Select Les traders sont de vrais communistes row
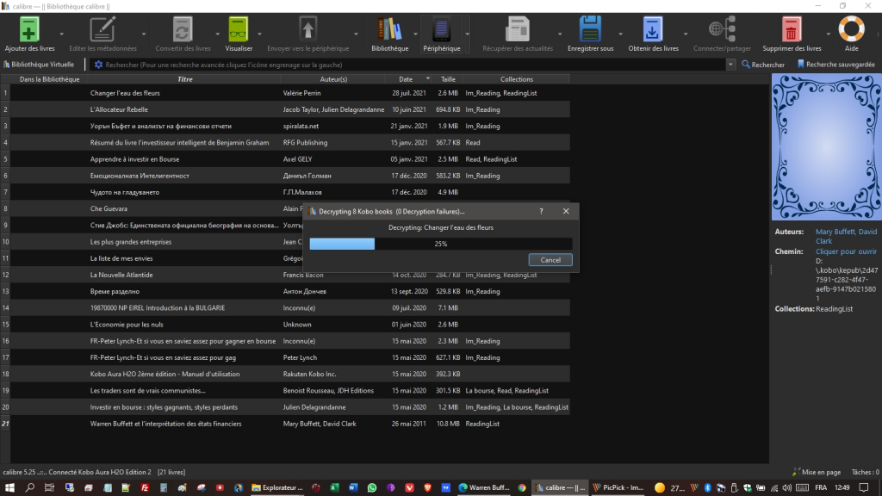Viewport: 882px width, 496px height. 289,390
